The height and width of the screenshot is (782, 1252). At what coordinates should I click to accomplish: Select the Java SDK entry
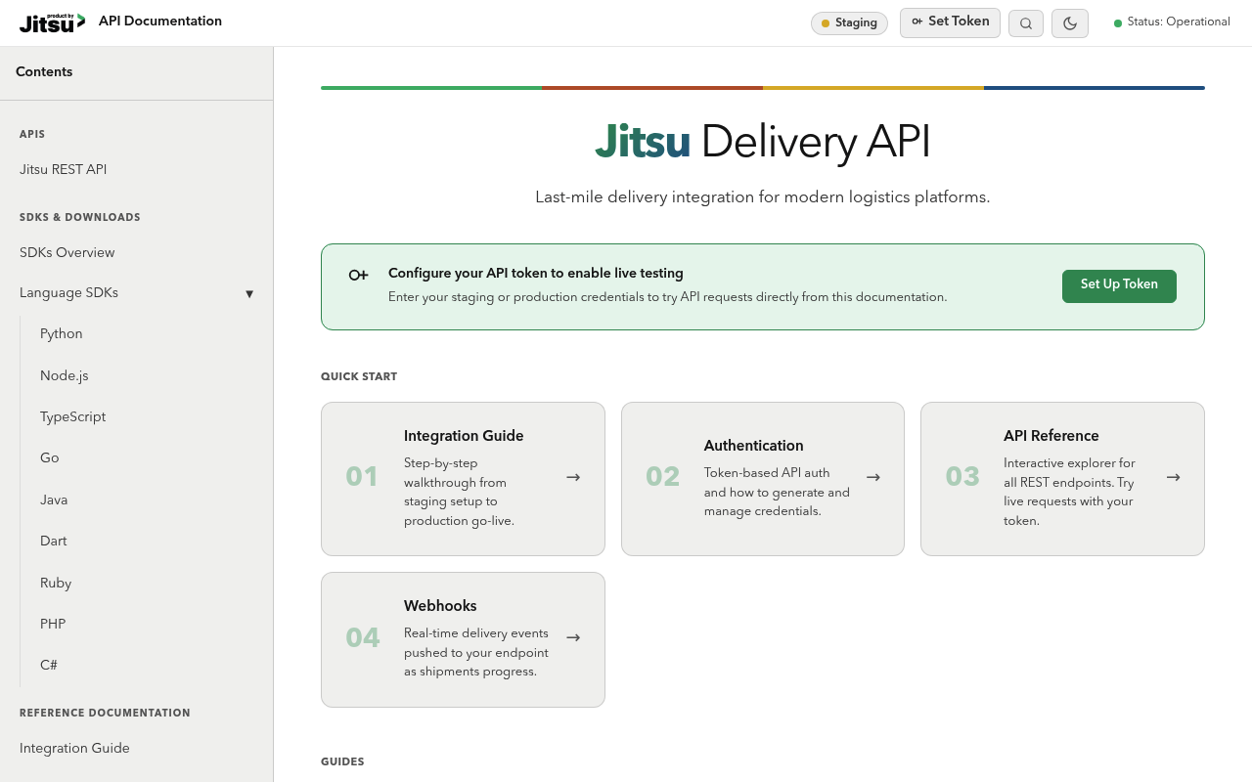tap(54, 500)
